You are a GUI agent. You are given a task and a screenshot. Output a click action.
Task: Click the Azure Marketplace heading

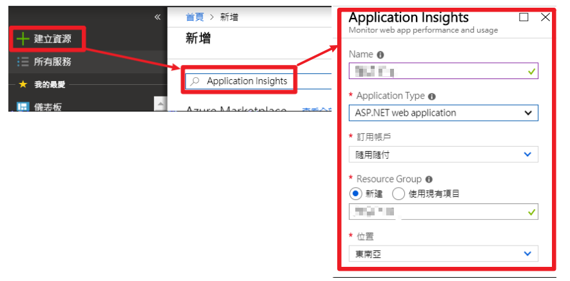click(x=236, y=109)
